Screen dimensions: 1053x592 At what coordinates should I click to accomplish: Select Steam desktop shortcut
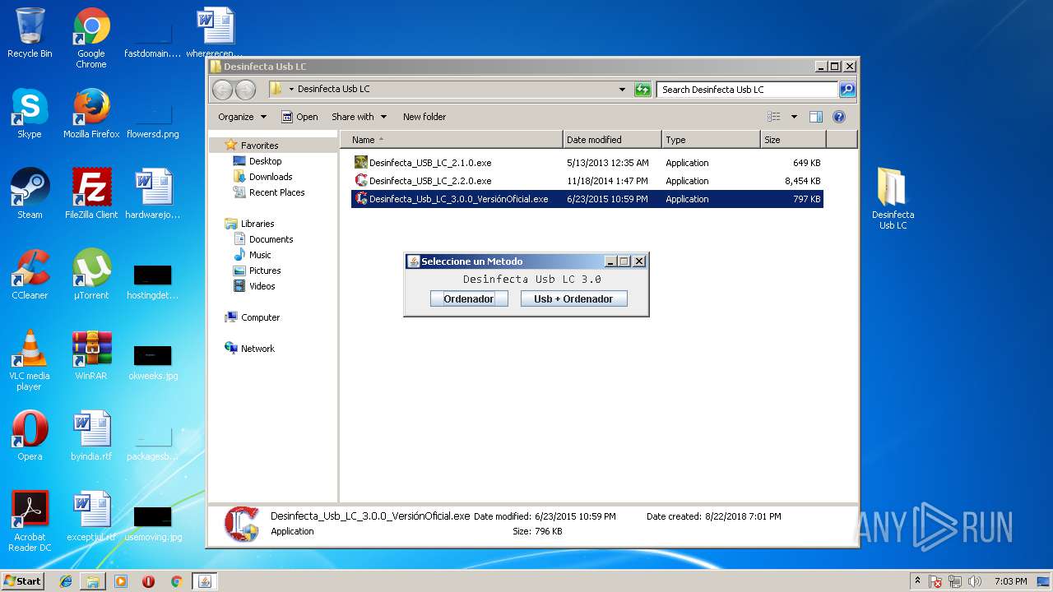point(30,194)
